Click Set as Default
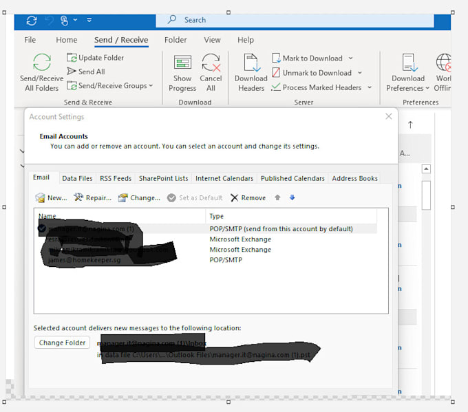 (x=195, y=197)
